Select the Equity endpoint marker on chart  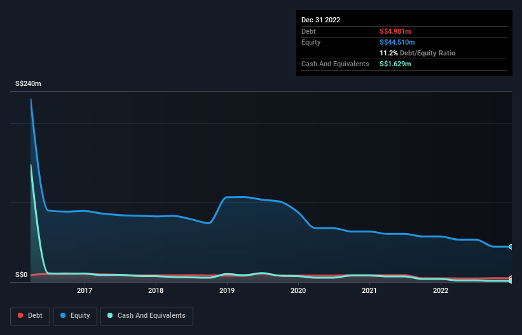(511, 246)
